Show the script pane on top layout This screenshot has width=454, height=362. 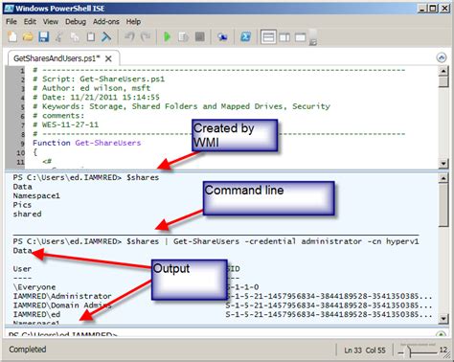268,37
